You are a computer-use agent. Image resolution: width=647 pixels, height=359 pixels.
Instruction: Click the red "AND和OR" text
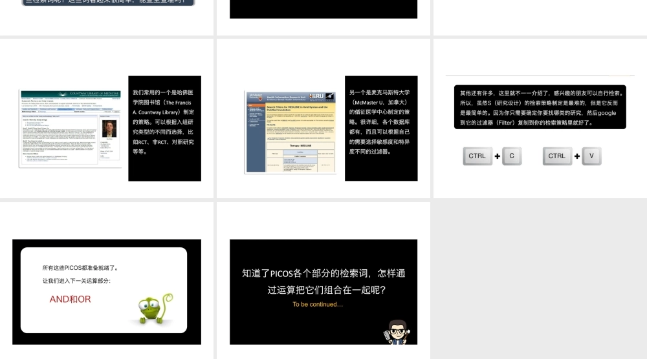(70, 300)
